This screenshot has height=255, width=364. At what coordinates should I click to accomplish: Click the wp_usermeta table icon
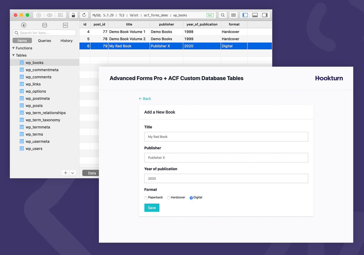22,141
